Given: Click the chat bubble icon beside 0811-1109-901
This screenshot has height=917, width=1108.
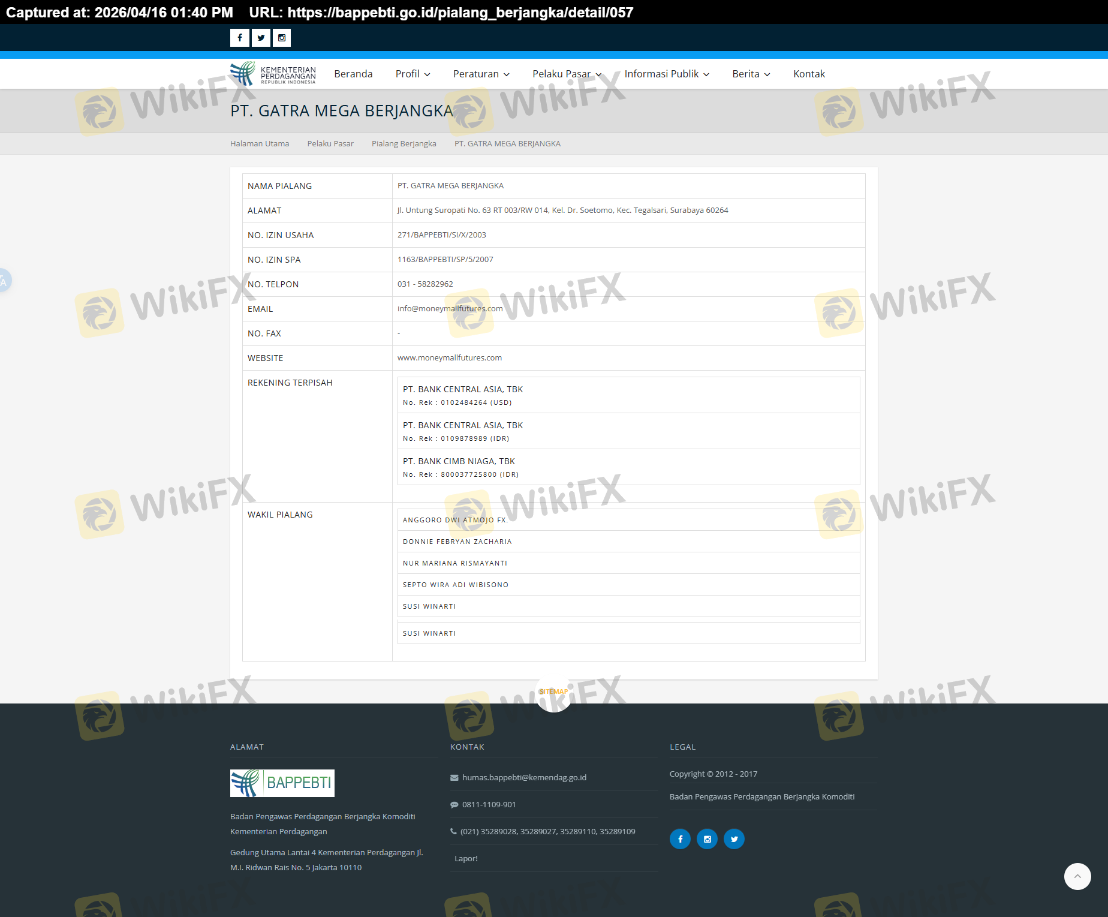Looking at the screenshot, I should click(454, 805).
